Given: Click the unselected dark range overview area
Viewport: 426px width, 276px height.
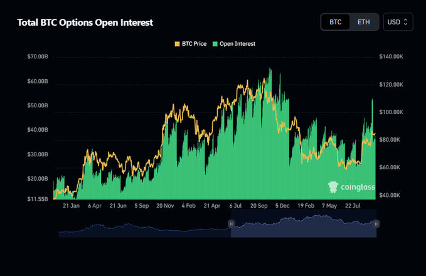Looking at the screenshot, I should [145, 223].
